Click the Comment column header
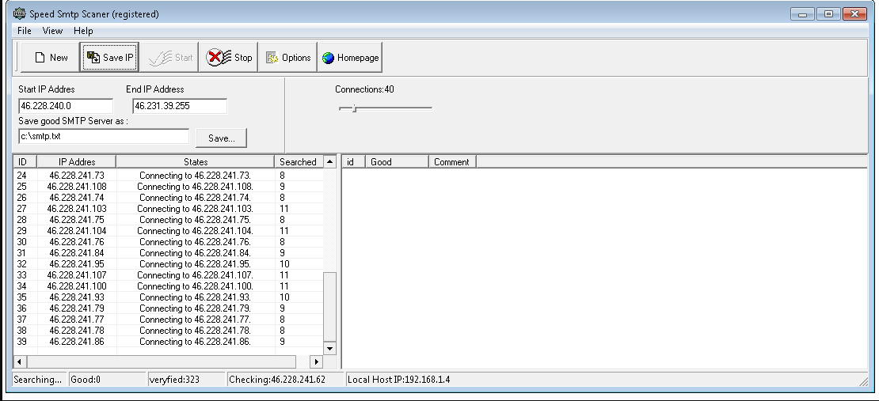879x401 pixels. (x=453, y=162)
